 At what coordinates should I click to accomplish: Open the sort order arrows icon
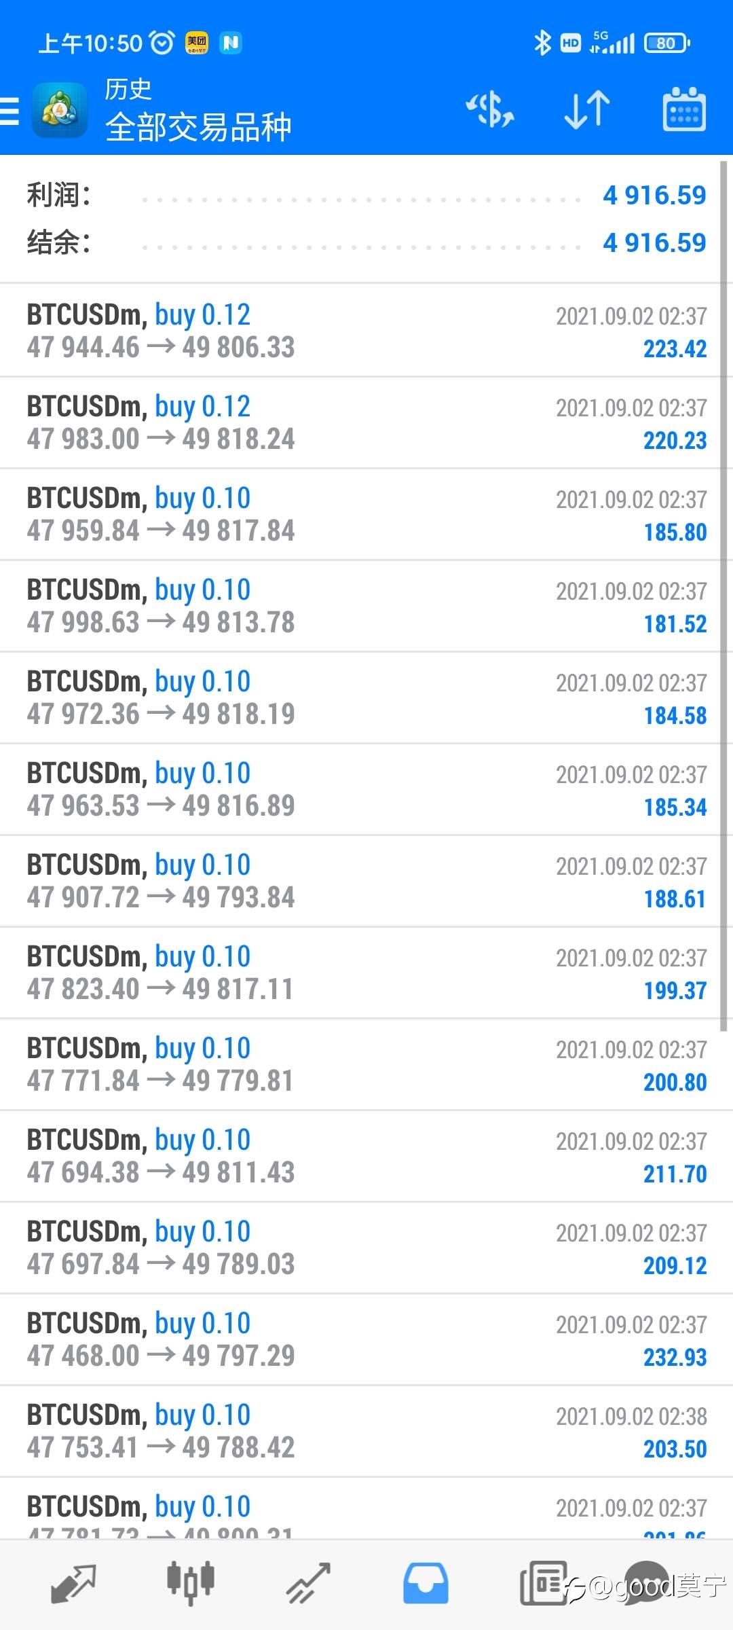pos(587,110)
